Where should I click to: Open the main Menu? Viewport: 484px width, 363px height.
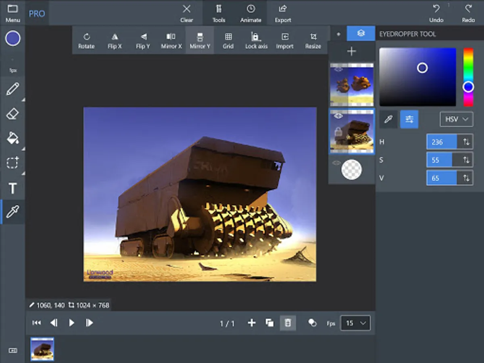[13, 13]
